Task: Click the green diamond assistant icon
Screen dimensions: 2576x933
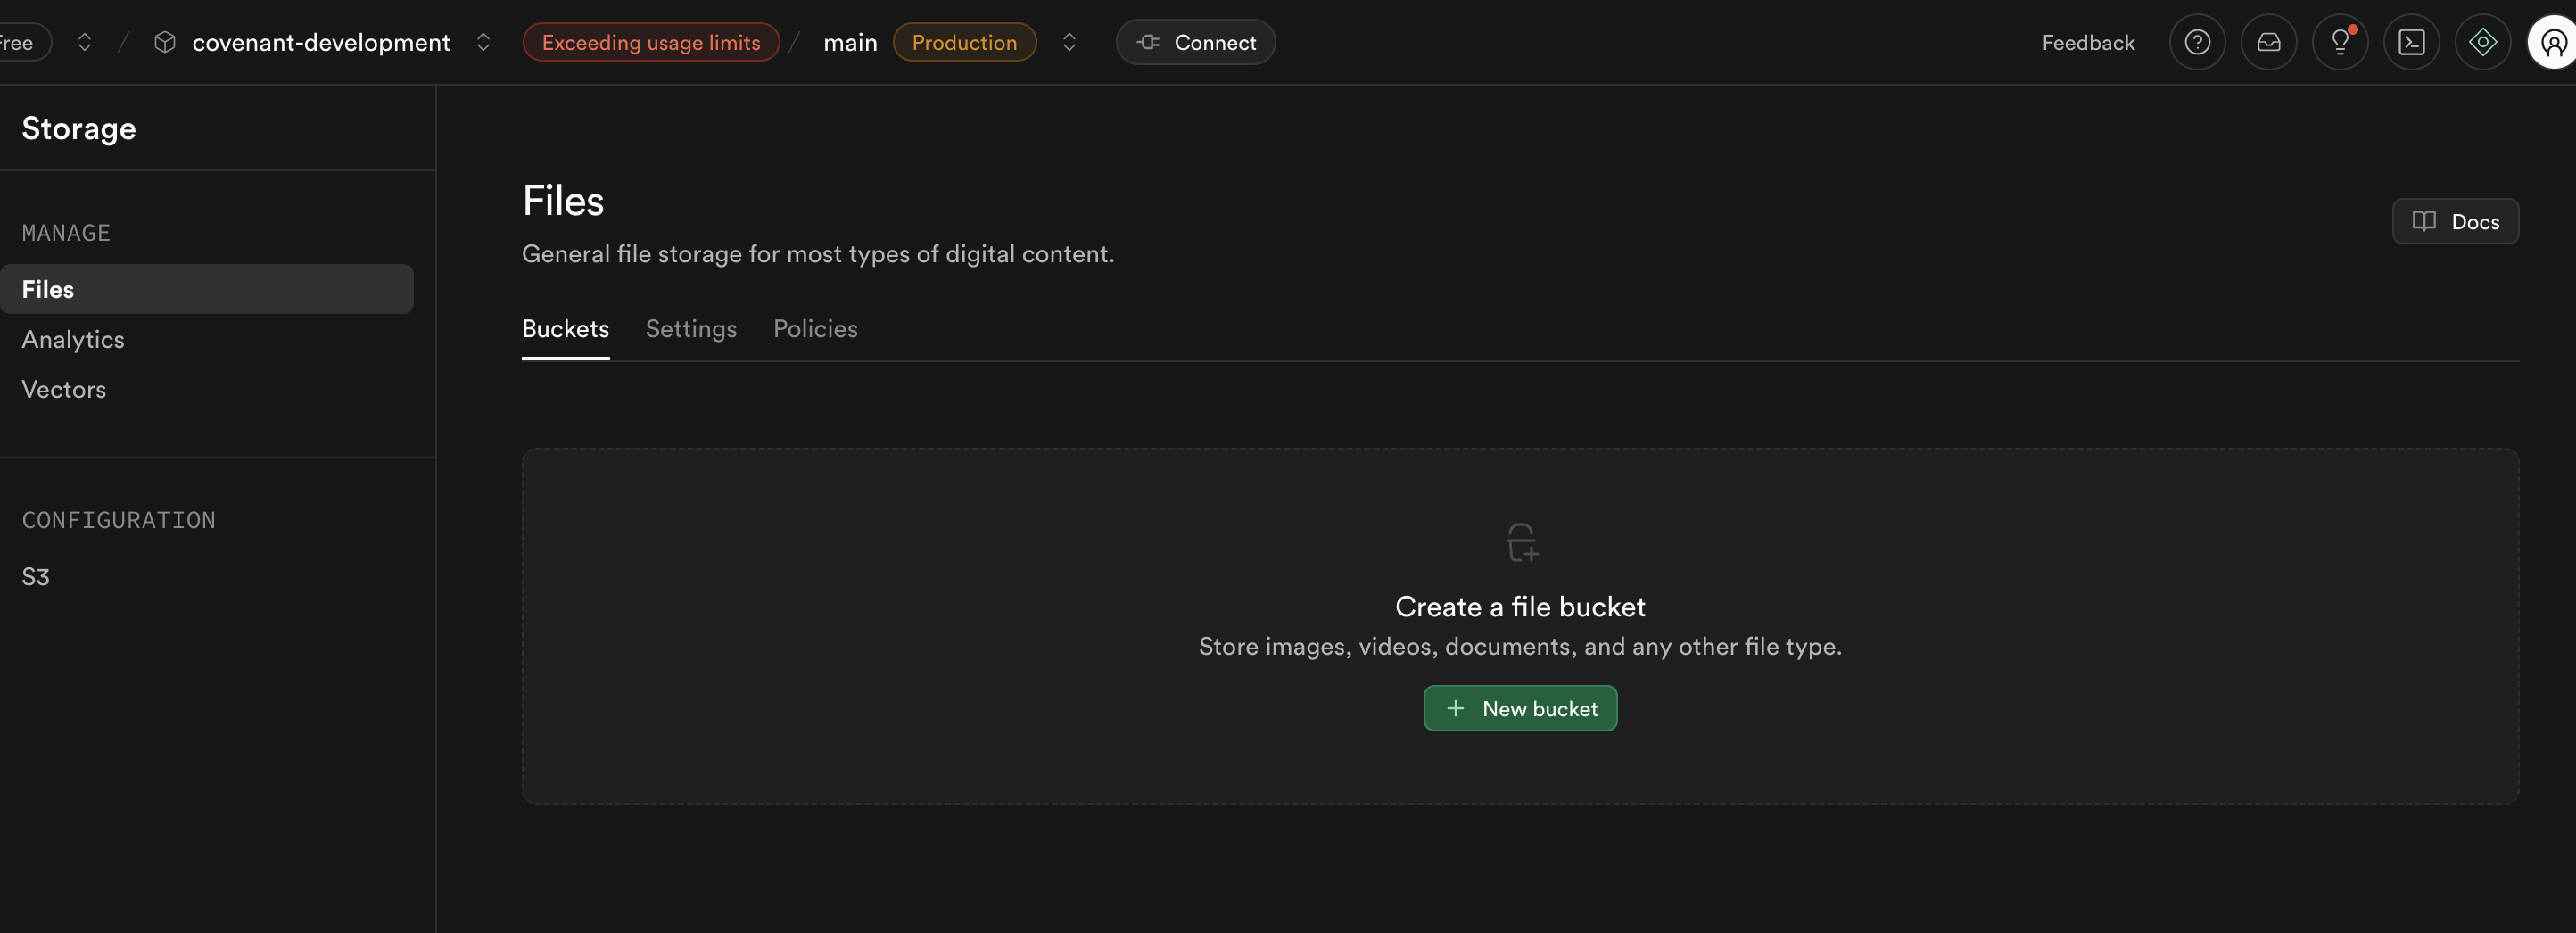Action: (2482, 42)
